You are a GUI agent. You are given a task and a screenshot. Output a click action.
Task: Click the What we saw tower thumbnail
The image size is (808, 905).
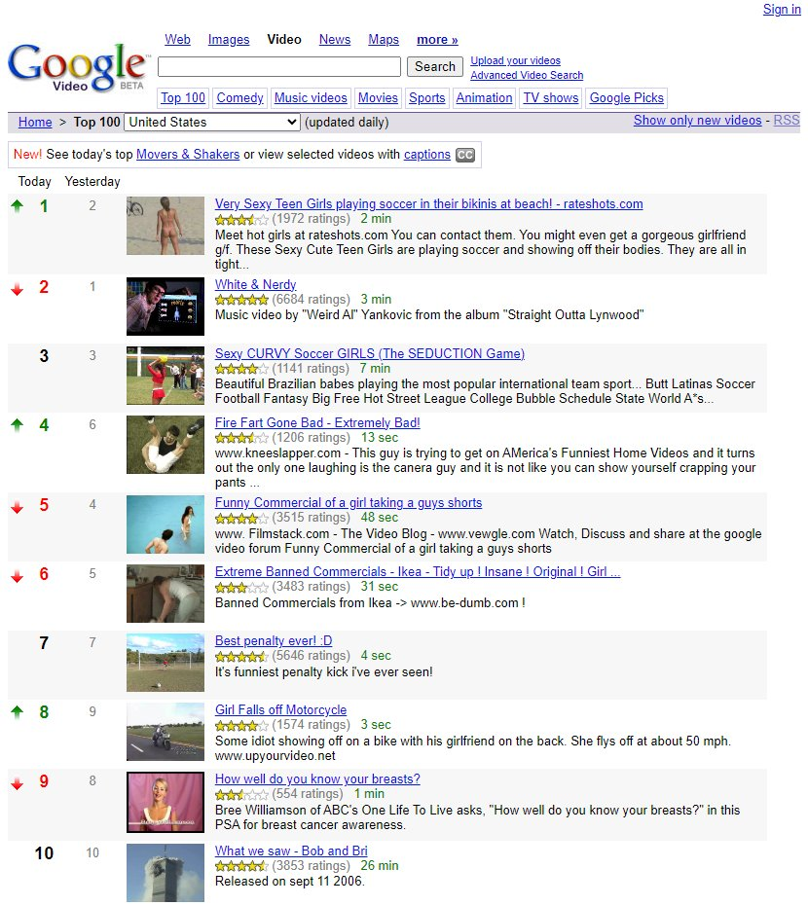tap(165, 873)
